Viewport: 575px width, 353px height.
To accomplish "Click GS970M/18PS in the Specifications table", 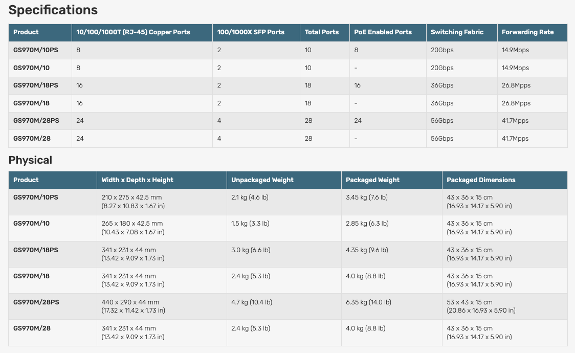I will pyautogui.click(x=36, y=85).
